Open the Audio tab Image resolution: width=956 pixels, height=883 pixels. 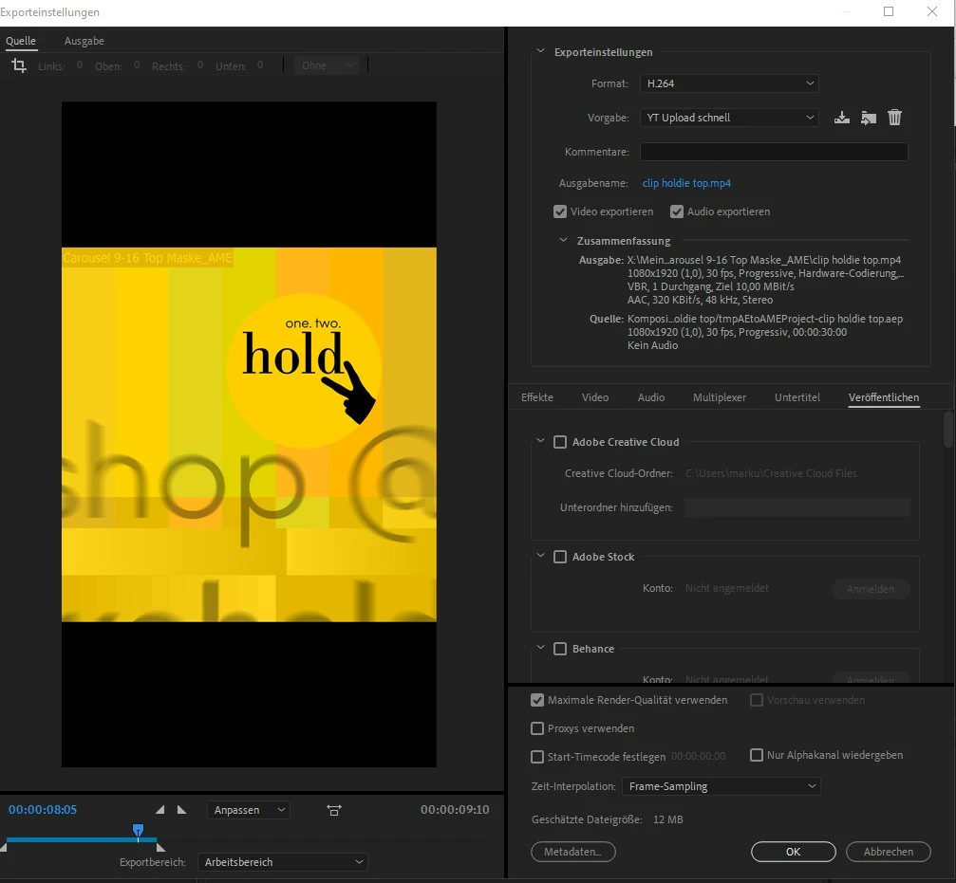click(x=651, y=397)
